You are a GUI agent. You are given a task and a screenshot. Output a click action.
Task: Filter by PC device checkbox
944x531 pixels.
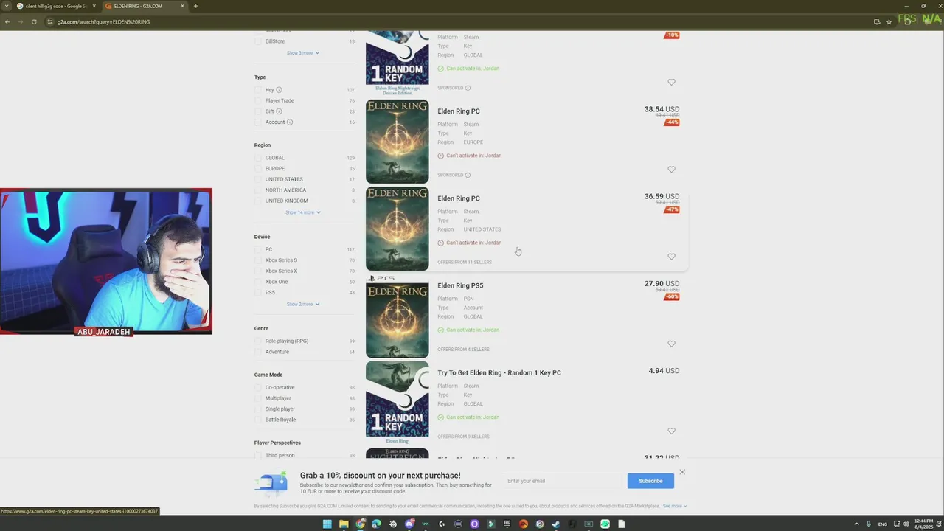tap(258, 249)
